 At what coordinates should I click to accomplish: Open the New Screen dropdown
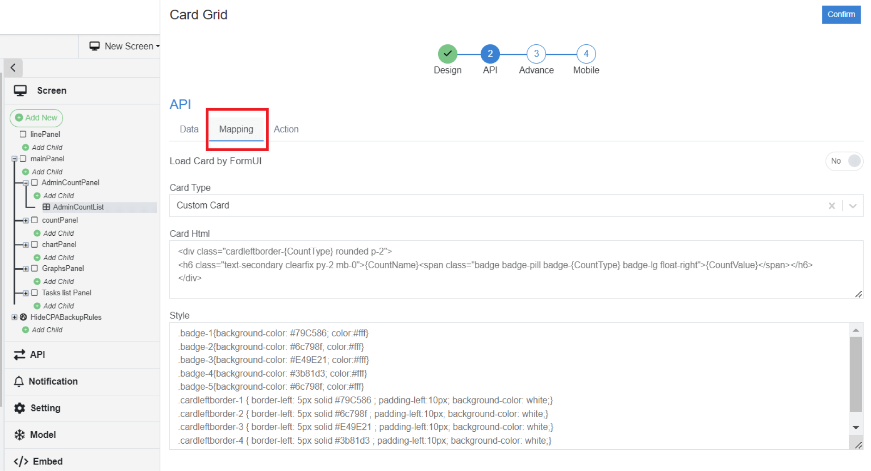point(125,46)
